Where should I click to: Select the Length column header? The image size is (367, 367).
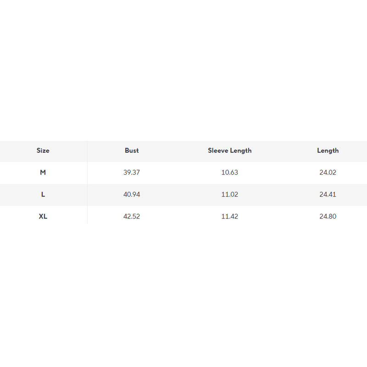point(328,150)
